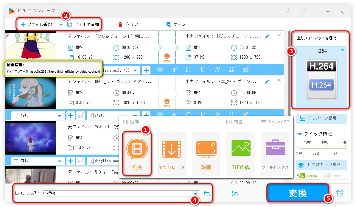The height and width of the screenshot is (207, 356).
Task: Open the output folder path dropdown
Action: (195, 193)
